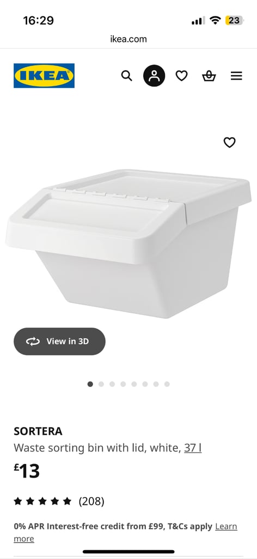Tap the SORTERA bin product image

tap(128, 243)
